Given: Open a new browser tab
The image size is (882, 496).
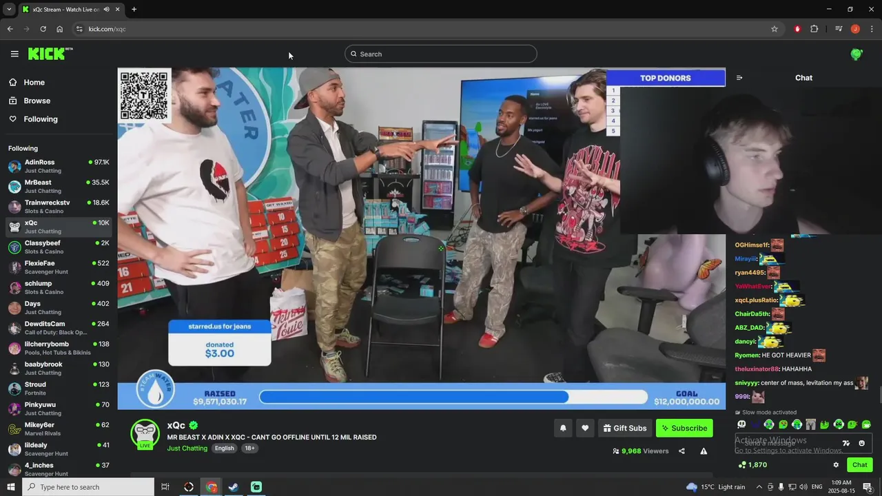Looking at the screenshot, I should click(134, 10).
